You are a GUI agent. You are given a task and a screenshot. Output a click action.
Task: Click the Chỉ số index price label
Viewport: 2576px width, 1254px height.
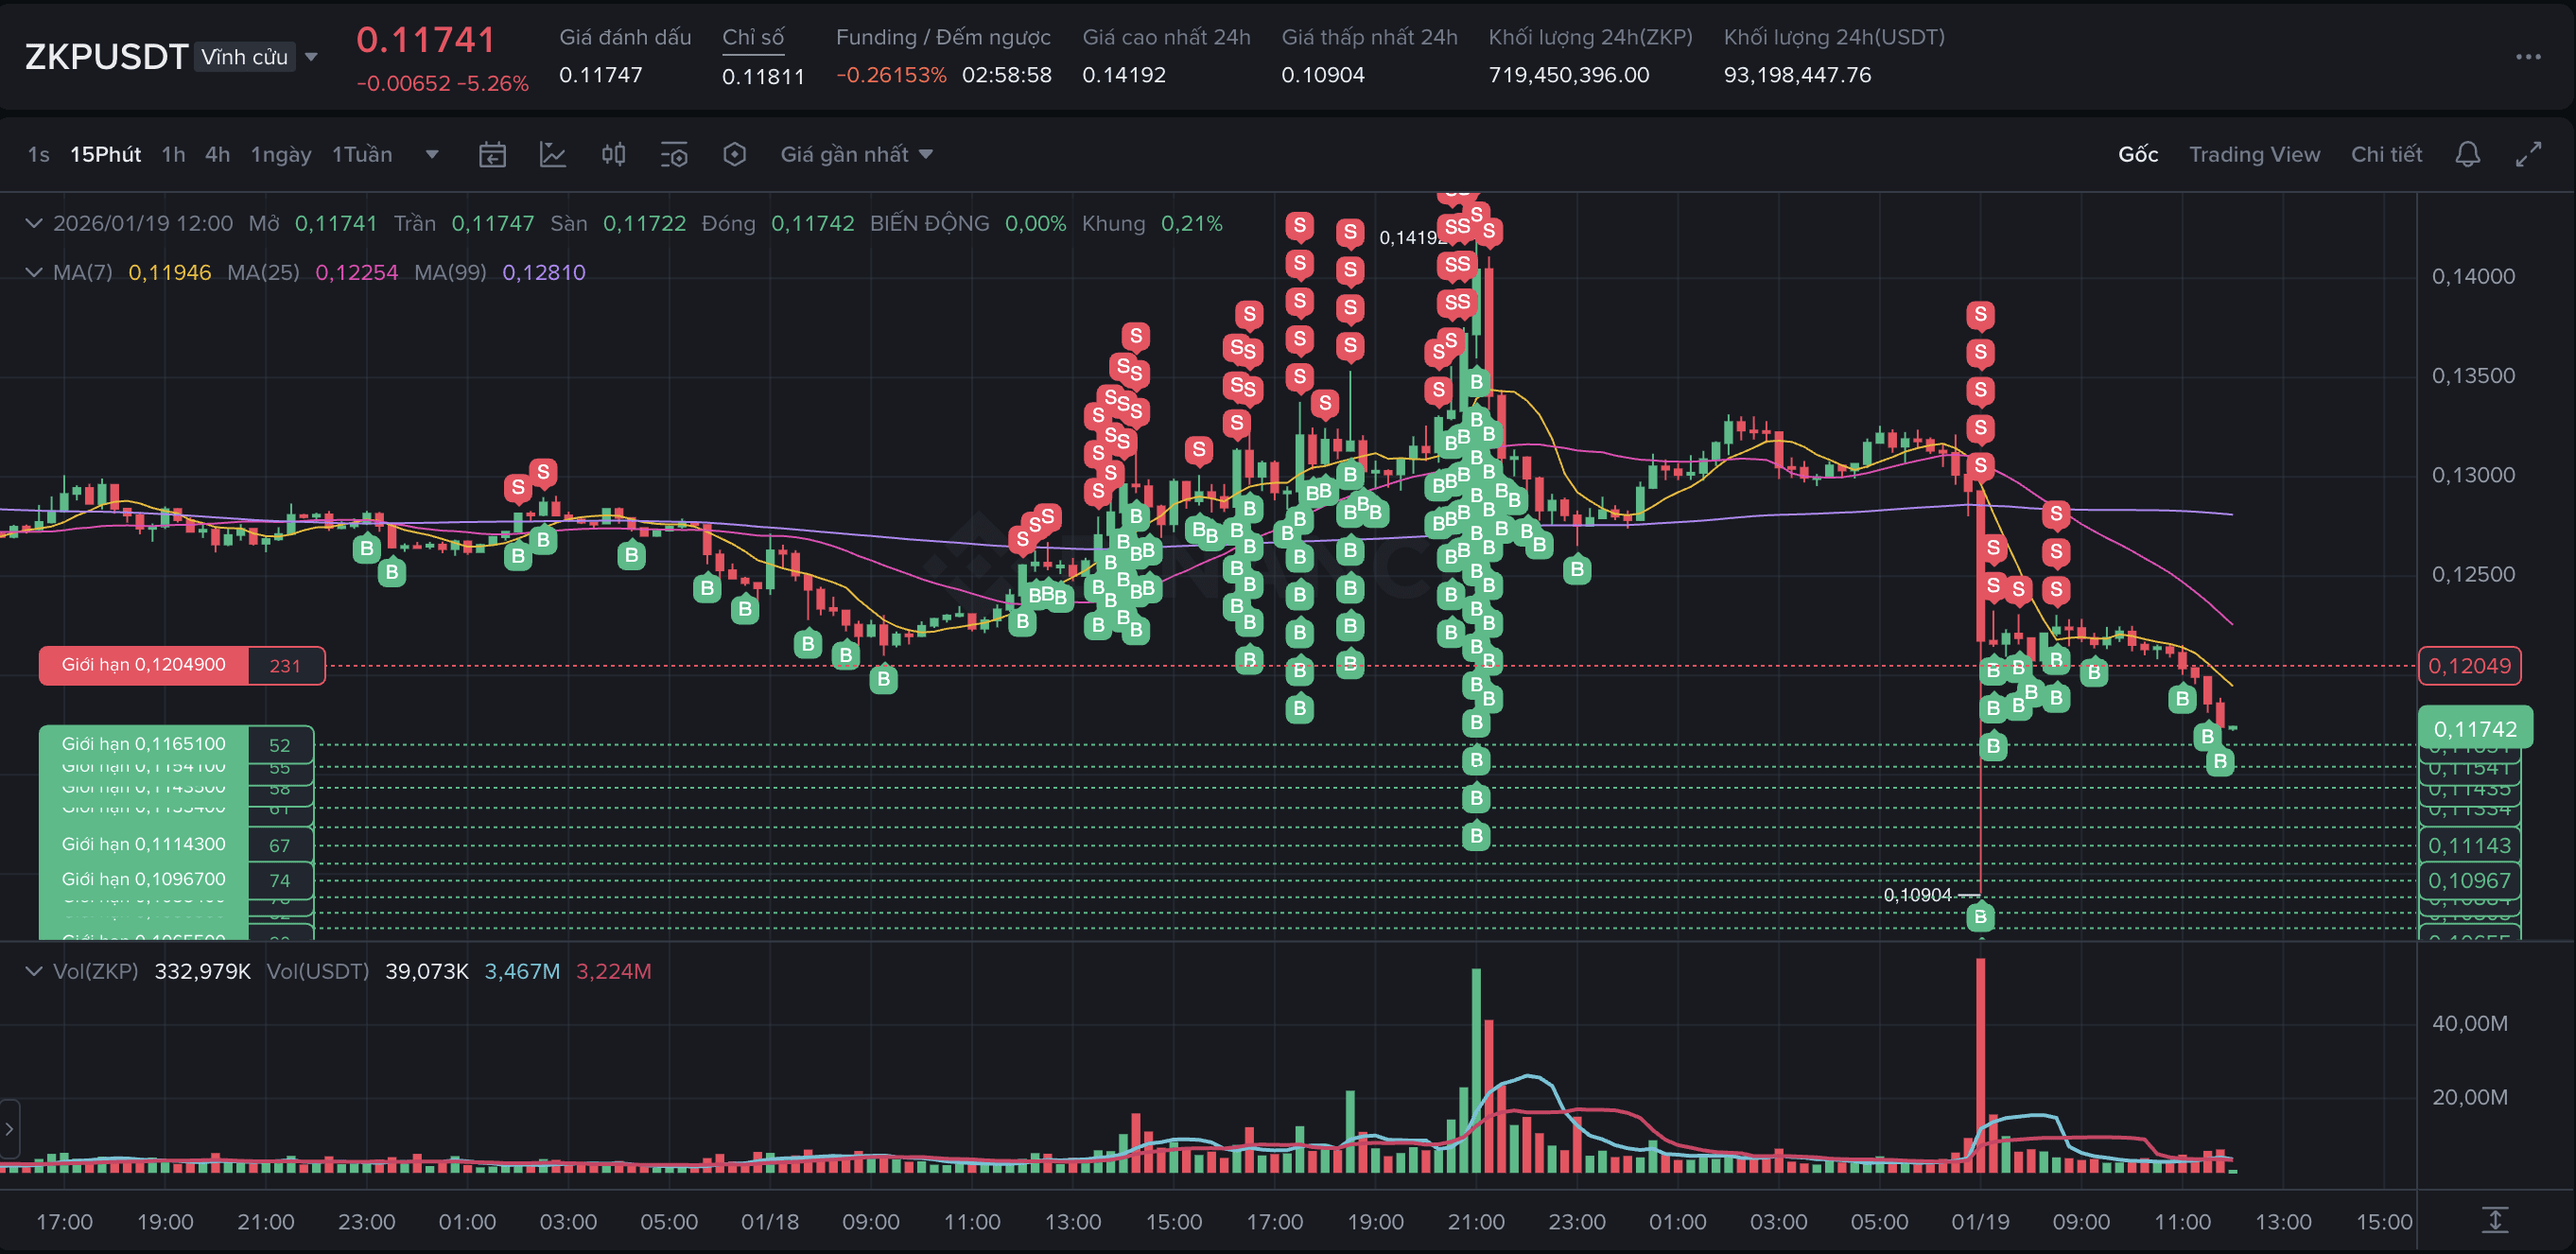click(x=753, y=37)
